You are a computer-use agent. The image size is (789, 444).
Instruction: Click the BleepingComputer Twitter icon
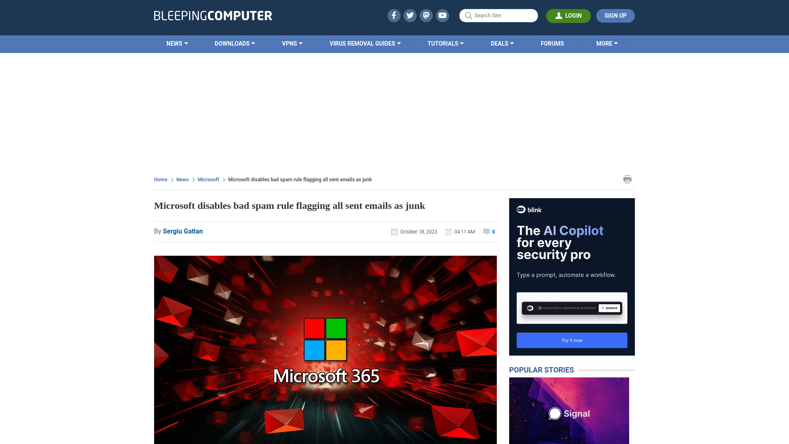[410, 15]
